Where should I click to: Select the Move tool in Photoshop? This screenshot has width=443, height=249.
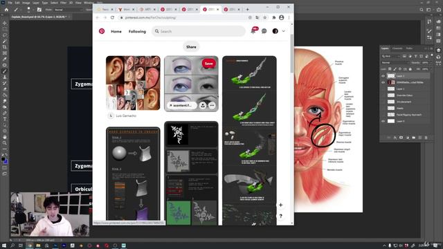click(5, 23)
